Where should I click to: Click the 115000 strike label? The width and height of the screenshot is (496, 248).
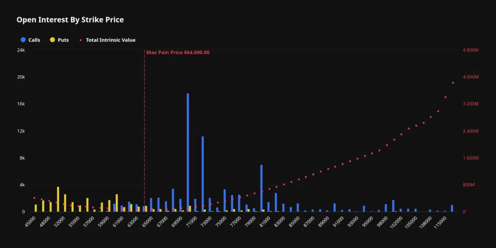tap(441, 222)
